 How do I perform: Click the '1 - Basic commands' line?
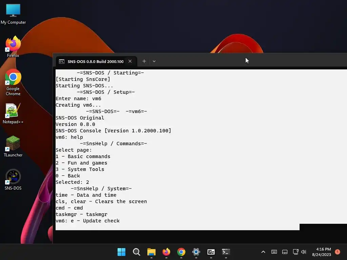pos(83,156)
